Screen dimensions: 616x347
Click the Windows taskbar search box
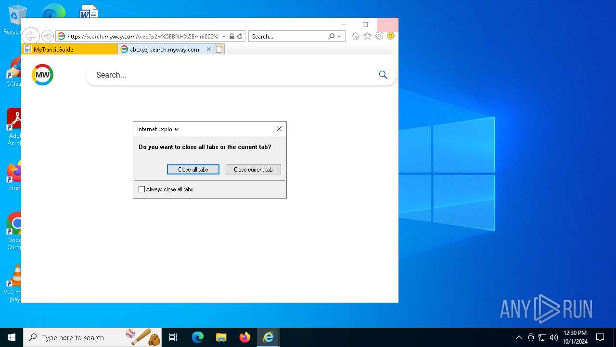click(x=93, y=337)
